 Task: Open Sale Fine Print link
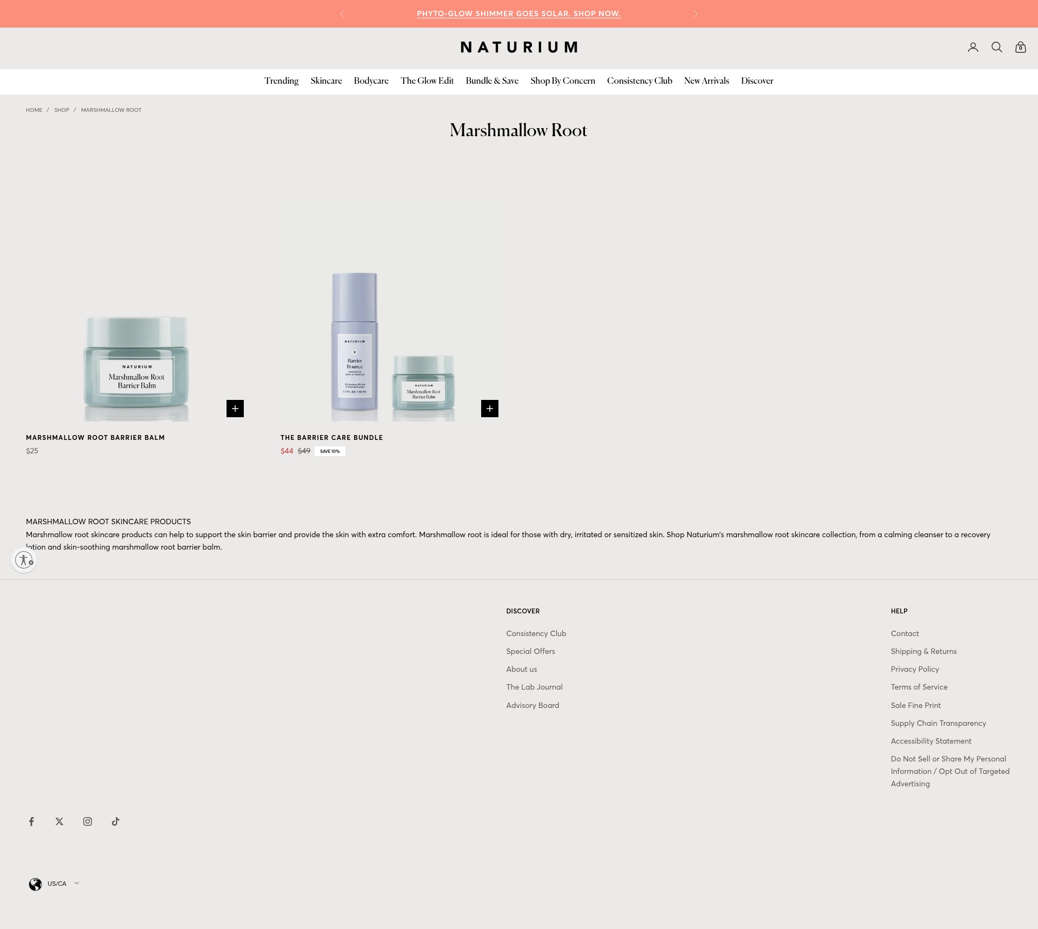coord(916,705)
